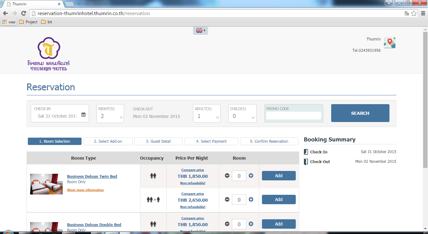Select the 5. Confirm Reservation step tab
428x234 pixels.
click(269, 141)
